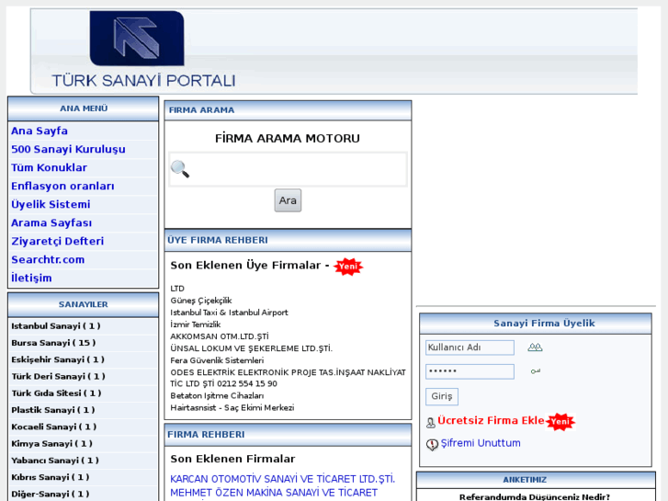Open 500 Sanayi Kuruluşu menu item

tap(68, 149)
